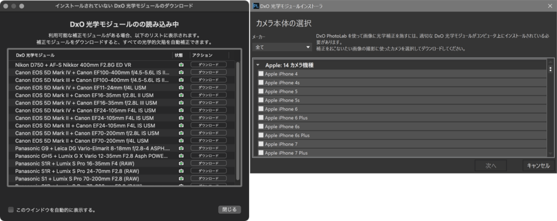Image resolution: width=557 pixels, height=221 pixels.
Task: Check the Apple iPhone 5s checkbox
Action: pyautogui.click(x=261, y=100)
